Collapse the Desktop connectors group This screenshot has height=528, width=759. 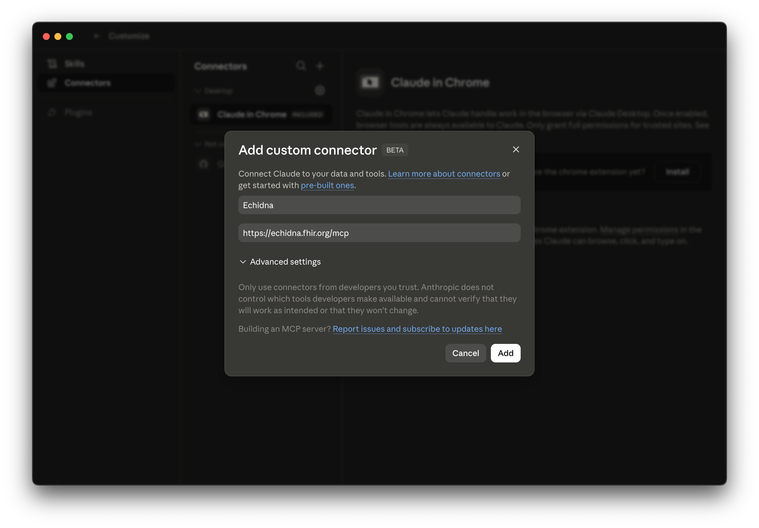pyautogui.click(x=214, y=91)
